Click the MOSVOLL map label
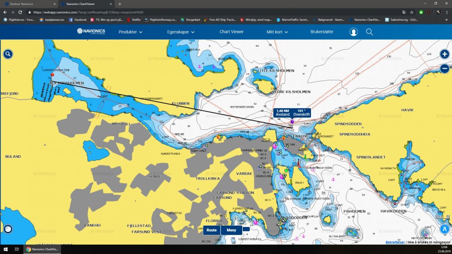The height and width of the screenshot is (254, 452). tap(121, 124)
